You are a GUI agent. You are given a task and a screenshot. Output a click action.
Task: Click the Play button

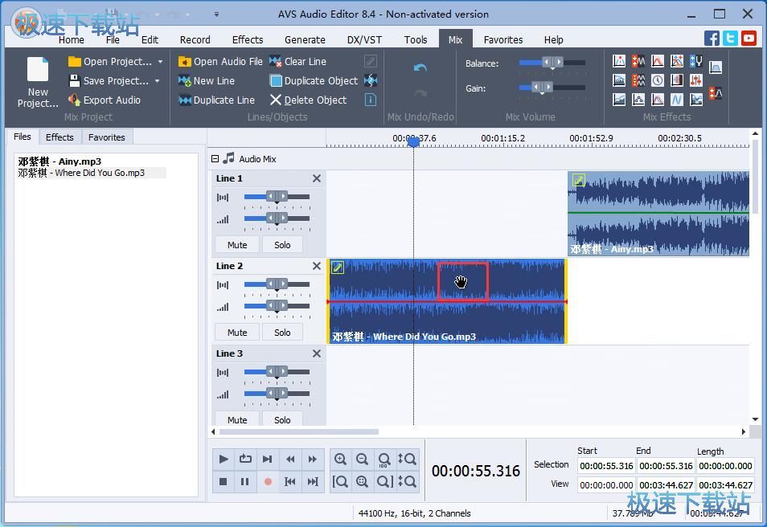pos(224,459)
